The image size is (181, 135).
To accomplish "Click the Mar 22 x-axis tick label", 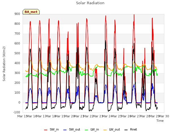I will click(x=89, y=116).
